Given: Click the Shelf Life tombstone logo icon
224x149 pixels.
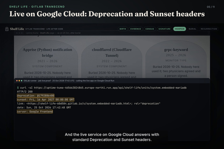Looking at the screenshot, I should click(7, 29).
